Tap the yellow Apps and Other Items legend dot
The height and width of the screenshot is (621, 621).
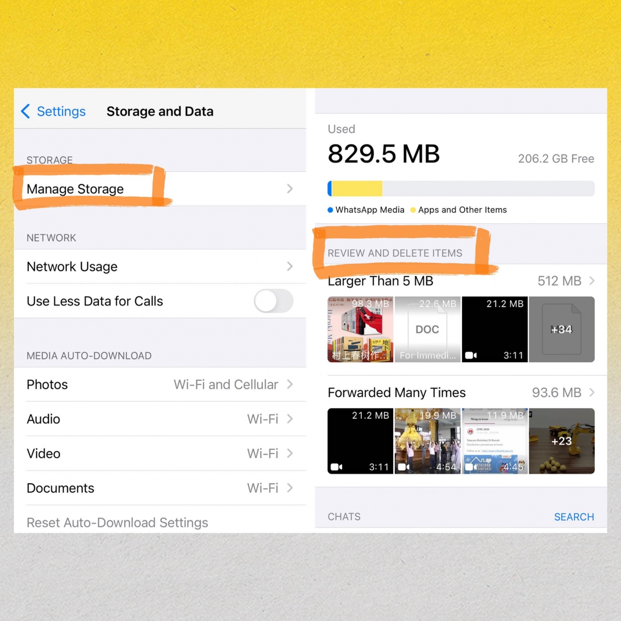[x=413, y=210]
